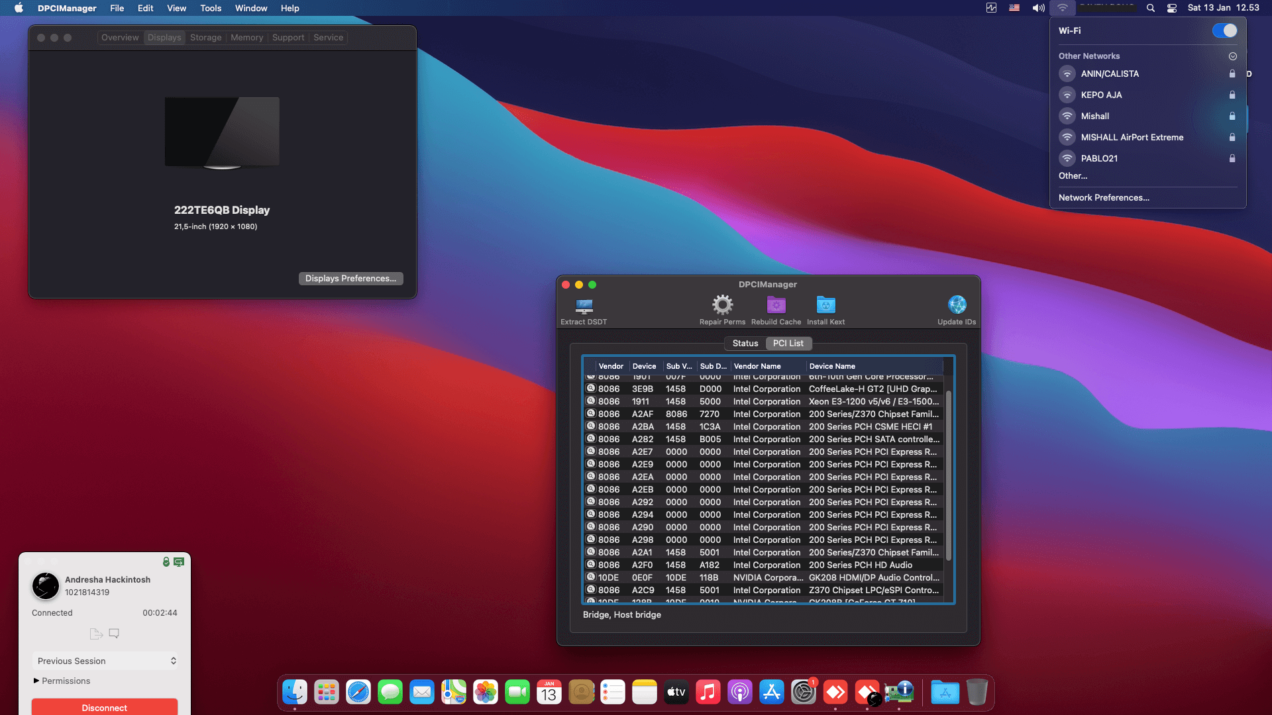Open the Trash in the dock
1272x715 pixels.
977,692
